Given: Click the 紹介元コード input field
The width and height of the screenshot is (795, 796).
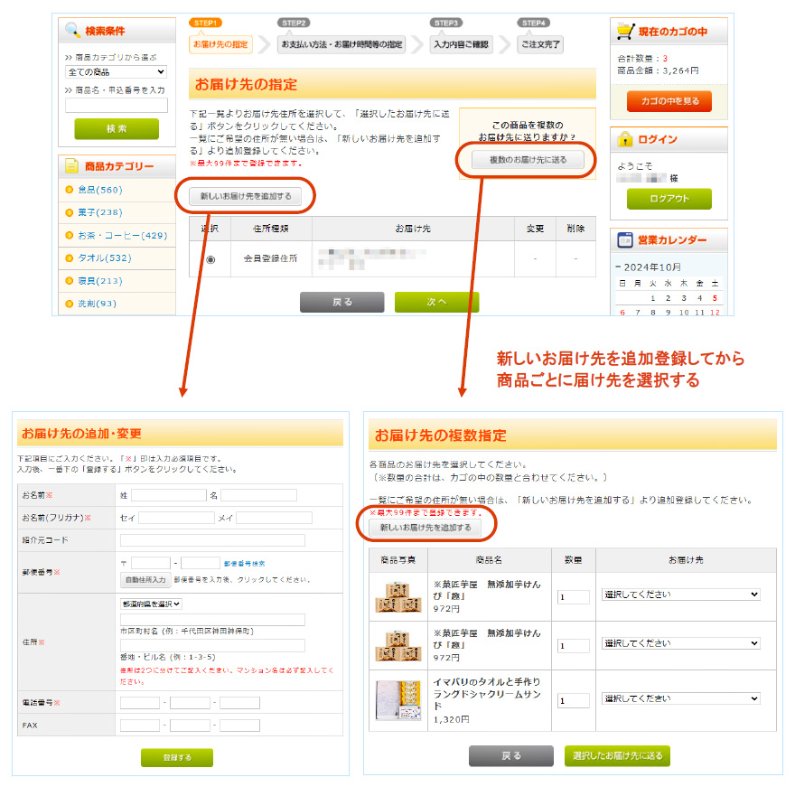Looking at the screenshot, I should 212,540.
